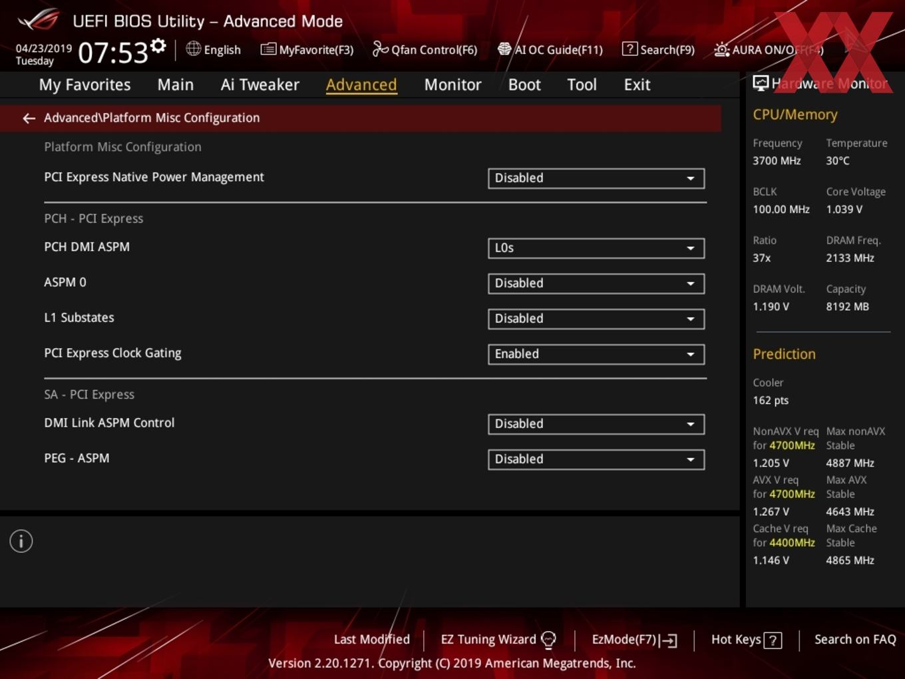Select the Advanced tab
The image size is (905, 679).
pyautogui.click(x=361, y=85)
